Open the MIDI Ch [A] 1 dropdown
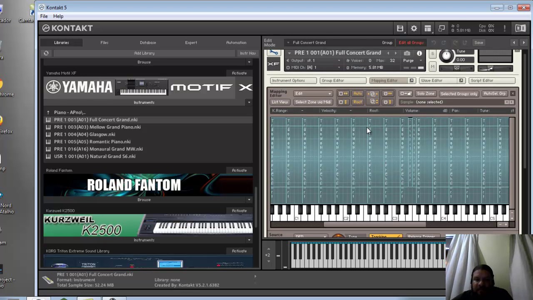 tap(314, 67)
